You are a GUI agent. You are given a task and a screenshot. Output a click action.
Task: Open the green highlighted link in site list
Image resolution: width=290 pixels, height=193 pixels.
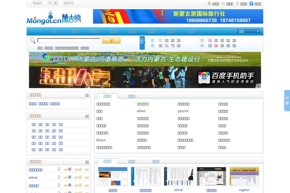click(x=143, y=104)
